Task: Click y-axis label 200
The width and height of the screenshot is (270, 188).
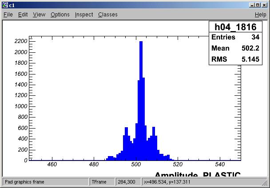Action: pyautogui.click(x=23, y=149)
